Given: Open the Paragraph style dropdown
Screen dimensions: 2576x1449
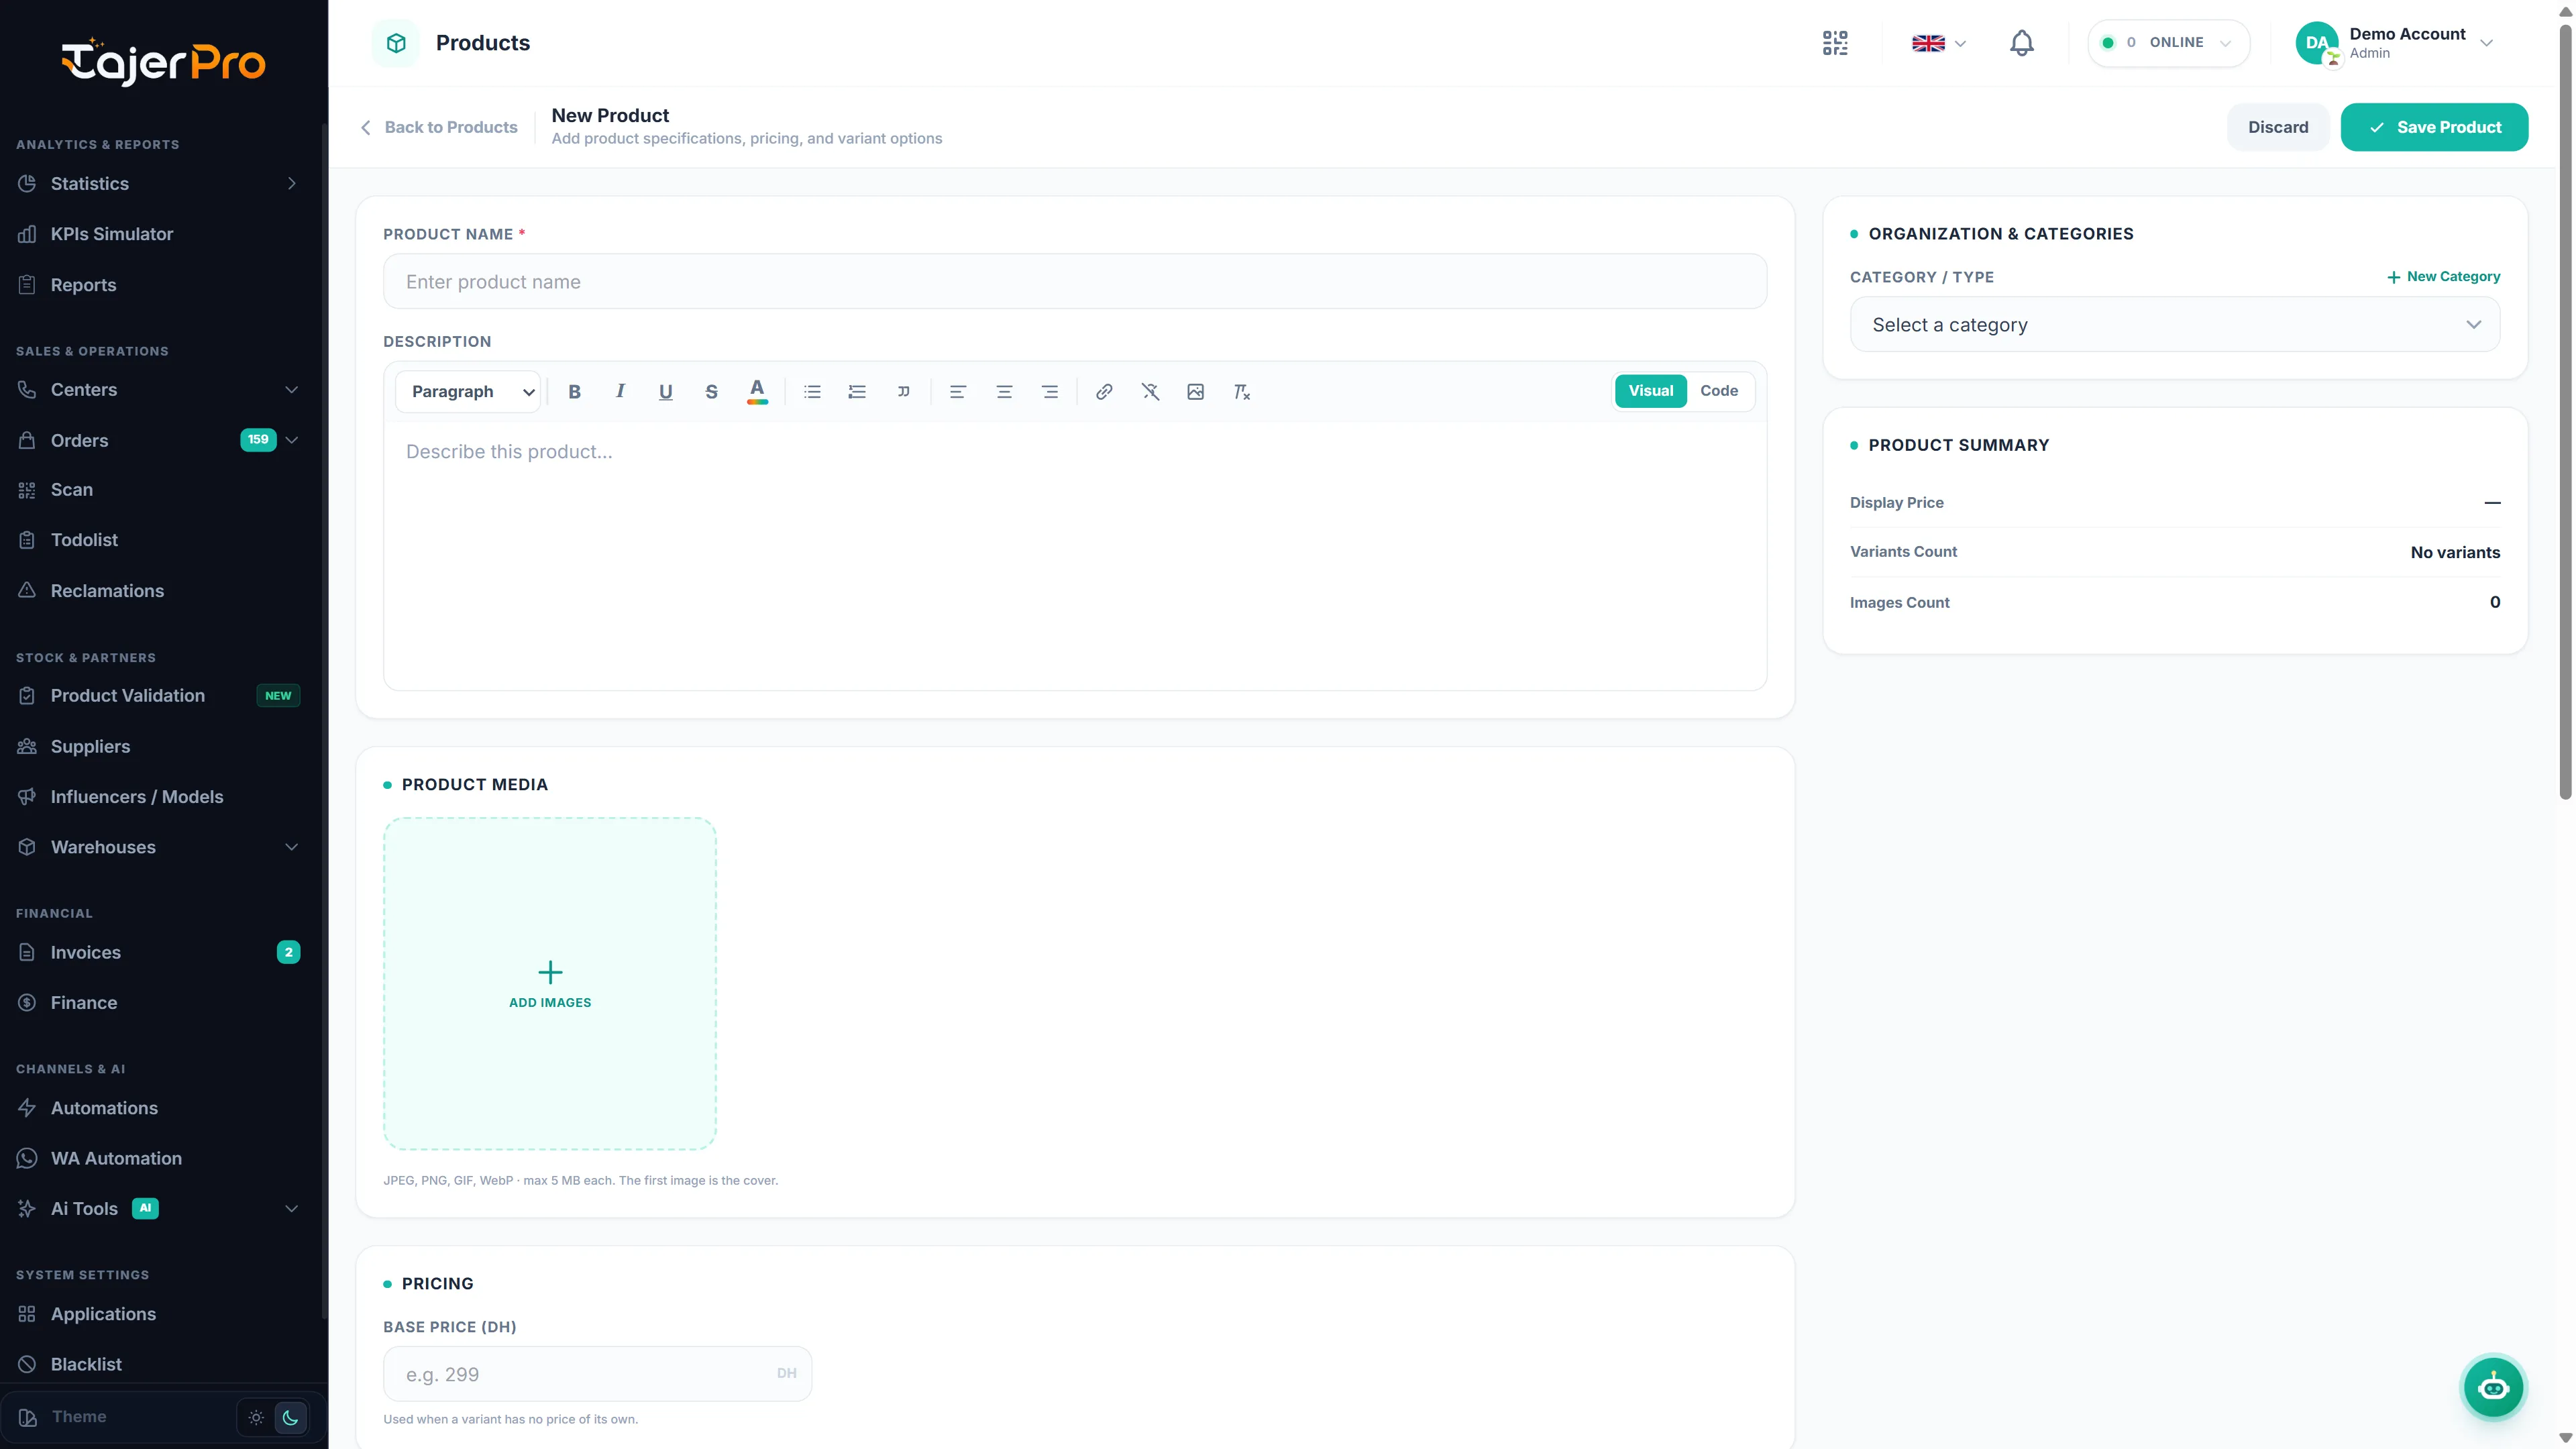Looking at the screenshot, I should pyautogui.click(x=468, y=391).
